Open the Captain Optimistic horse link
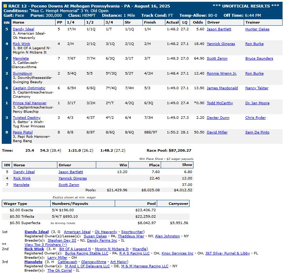 [29, 88]
